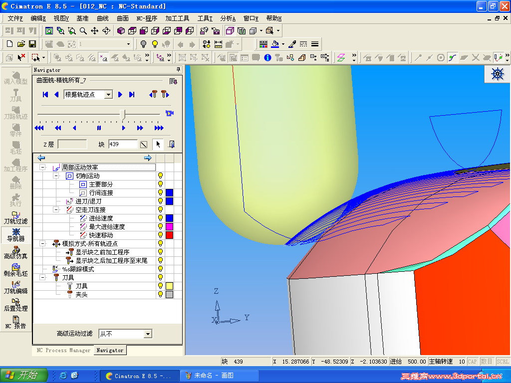511x383 pixels.
Task: Click the pause simulation button
Action: click(x=99, y=128)
